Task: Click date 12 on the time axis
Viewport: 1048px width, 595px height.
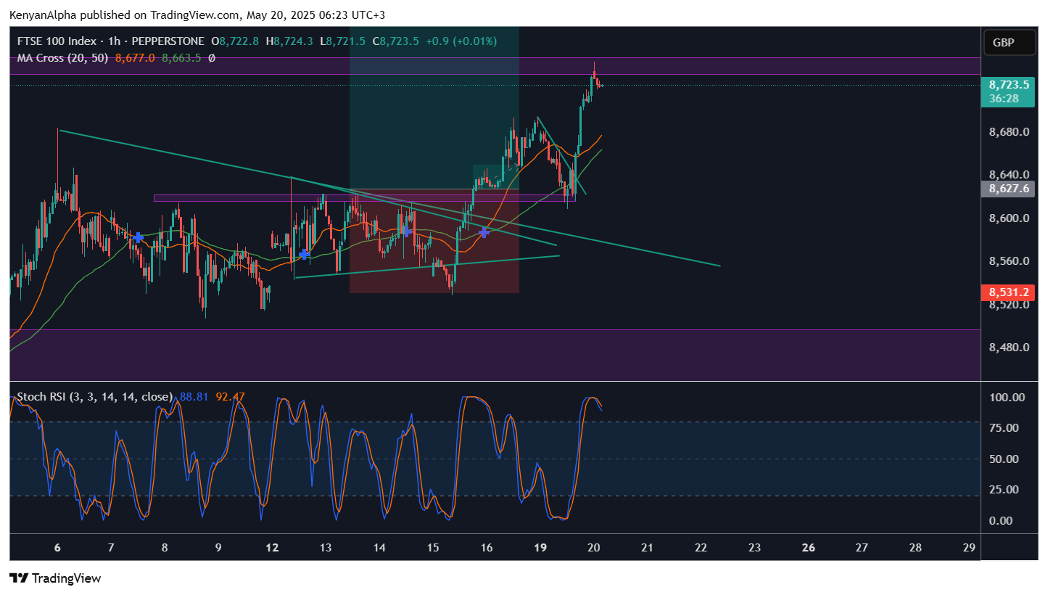Action: point(272,547)
